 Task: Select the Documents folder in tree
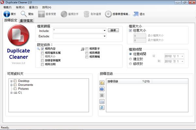pos(25,85)
